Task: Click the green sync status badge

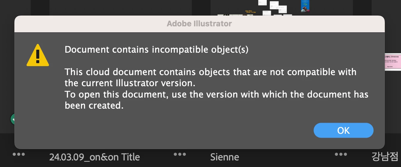Action: tap(13, 119)
